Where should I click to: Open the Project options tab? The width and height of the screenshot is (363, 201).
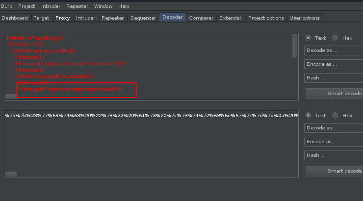[x=266, y=18]
